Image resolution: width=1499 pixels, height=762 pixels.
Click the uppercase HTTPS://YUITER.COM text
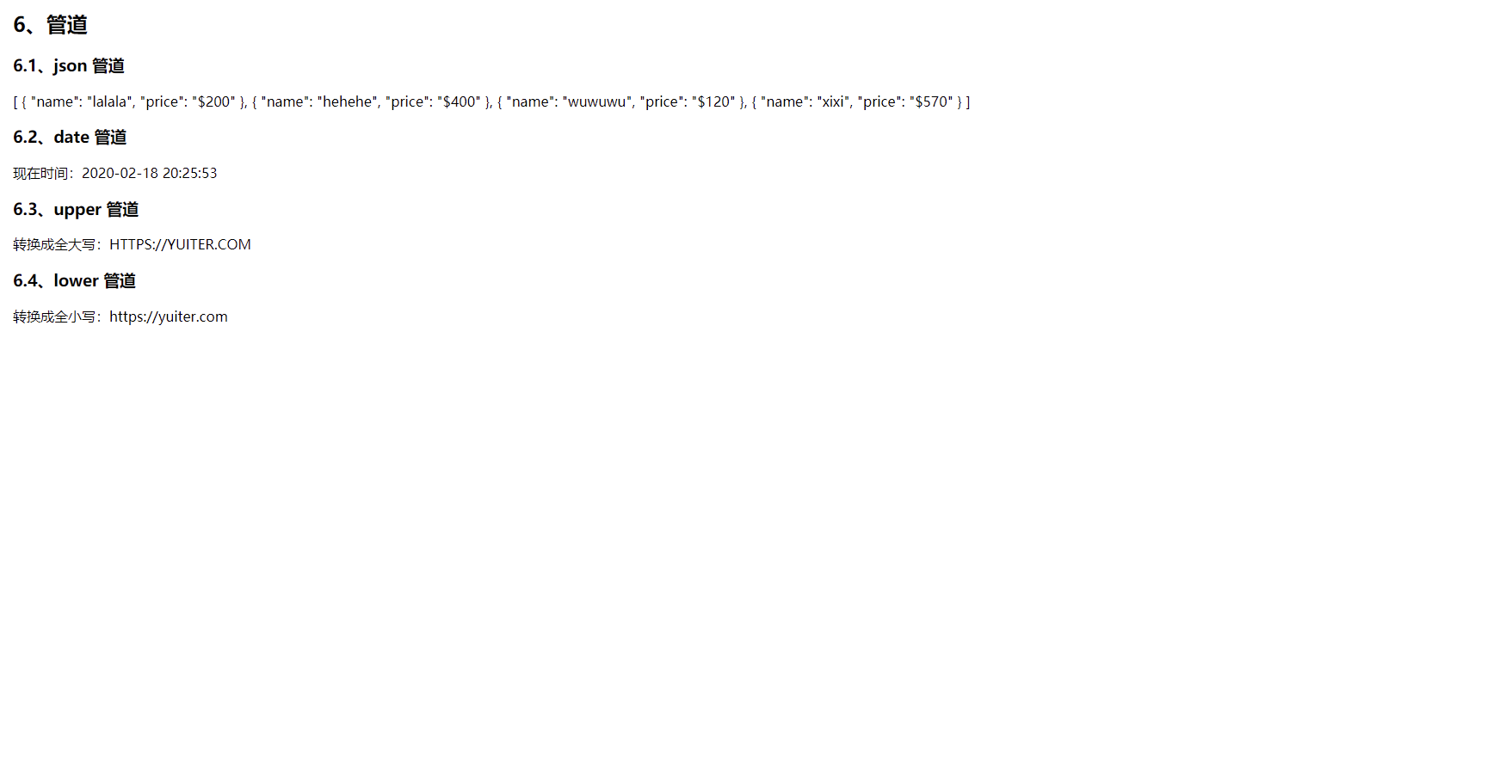(x=180, y=244)
